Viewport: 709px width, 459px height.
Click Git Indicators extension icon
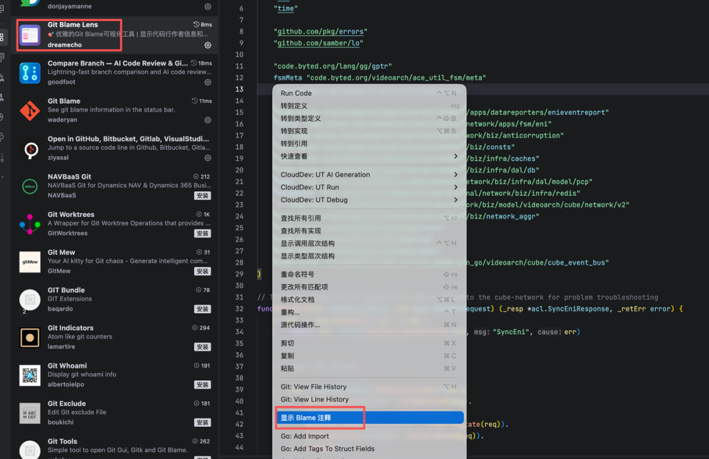30,338
